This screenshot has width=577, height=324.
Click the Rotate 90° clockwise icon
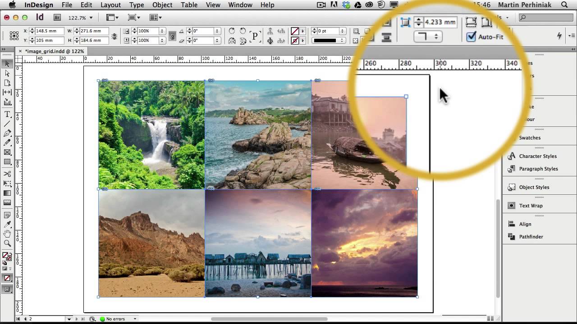coord(232,31)
